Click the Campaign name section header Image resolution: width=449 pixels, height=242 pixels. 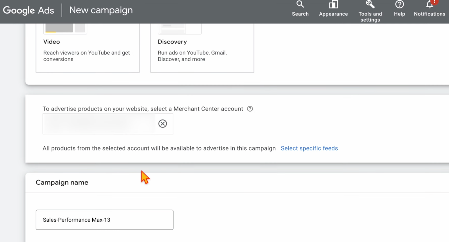62,182
